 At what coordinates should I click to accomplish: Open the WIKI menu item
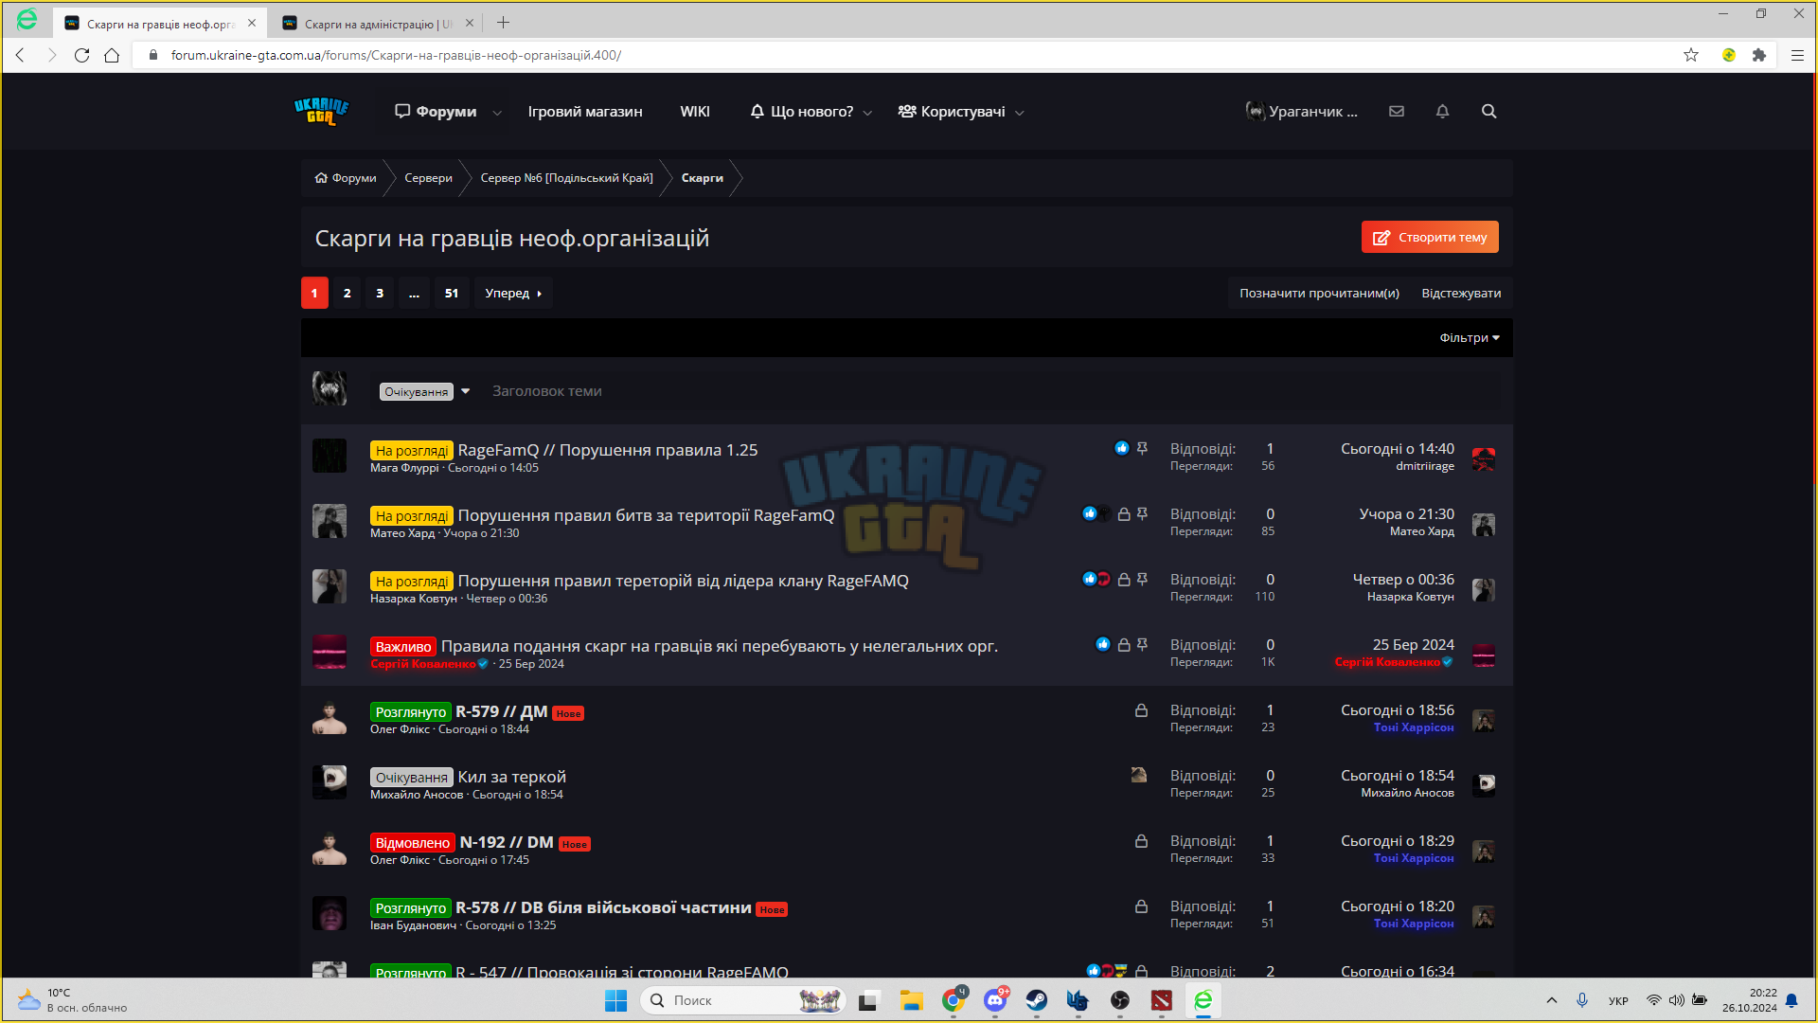pyautogui.click(x=695, y=111)
